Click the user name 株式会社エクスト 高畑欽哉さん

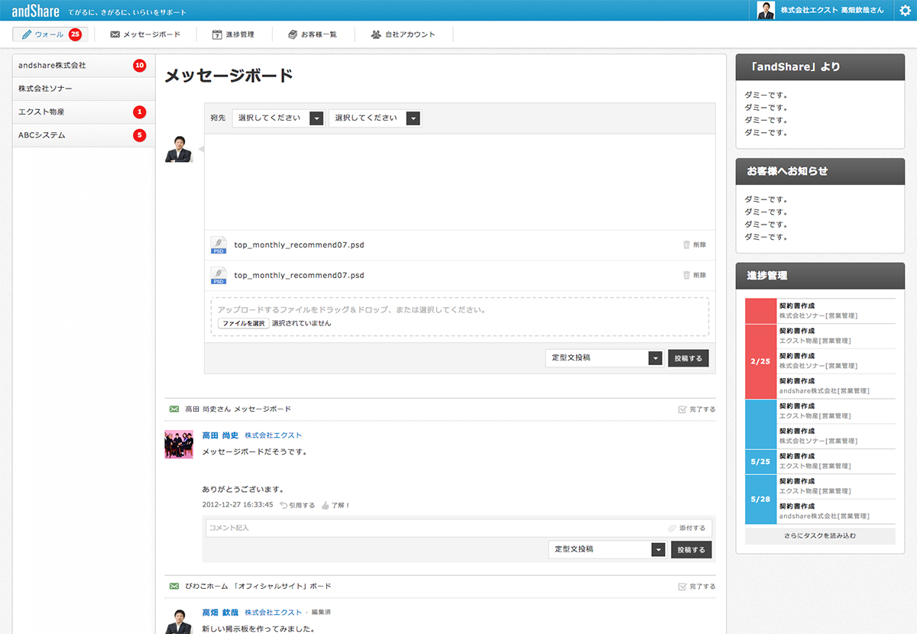point(832,11)
